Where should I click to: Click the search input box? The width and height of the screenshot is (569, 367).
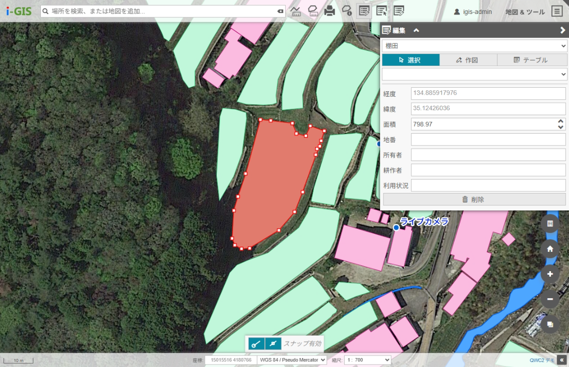coord(163,11)
